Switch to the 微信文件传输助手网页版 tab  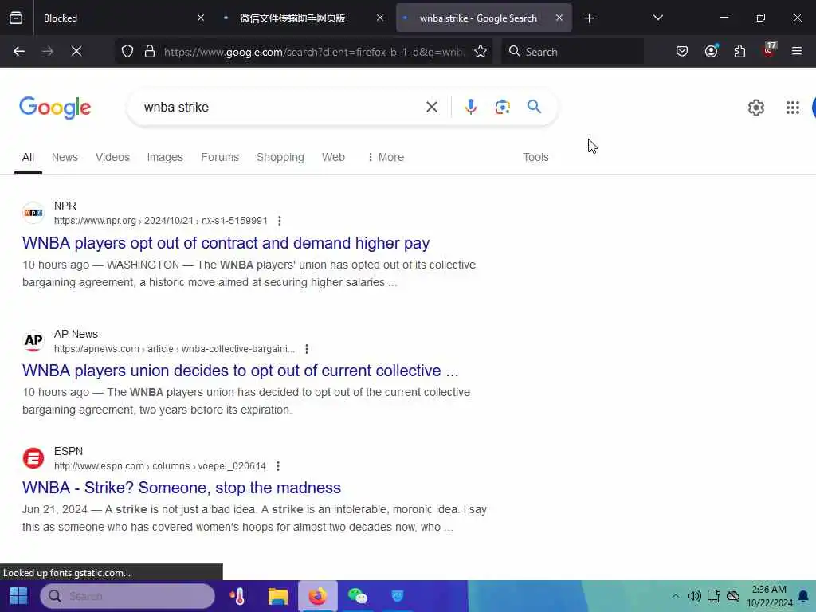click(x=302, y=18)
